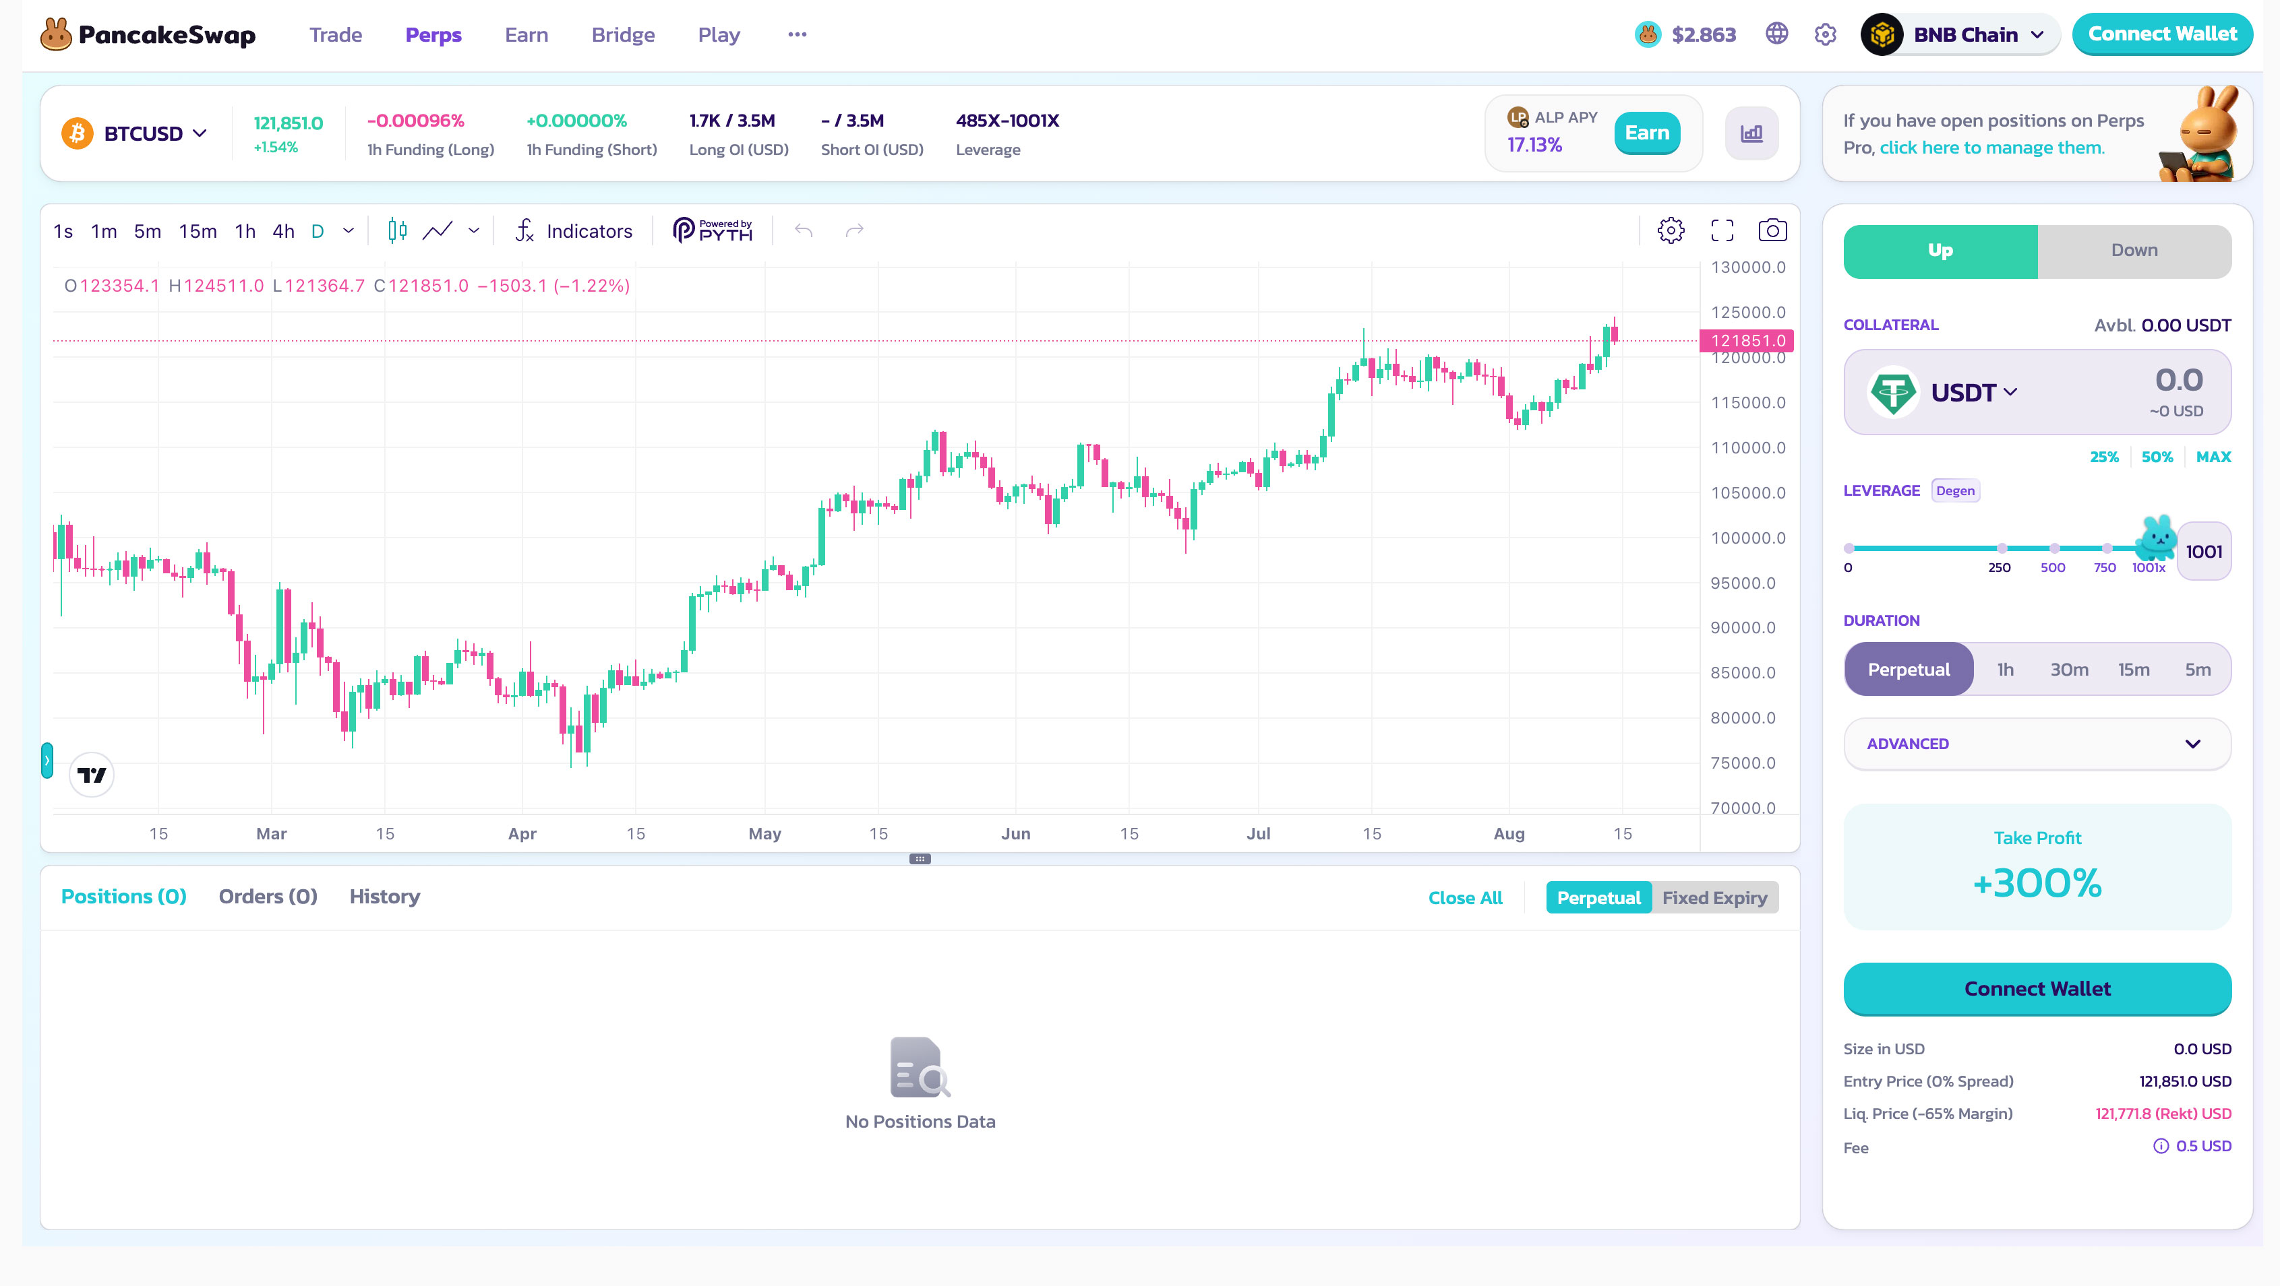The image size is (2280, 1286).
Task: Click the TradingView logo on chart
Action: click(x=91, y=775)
